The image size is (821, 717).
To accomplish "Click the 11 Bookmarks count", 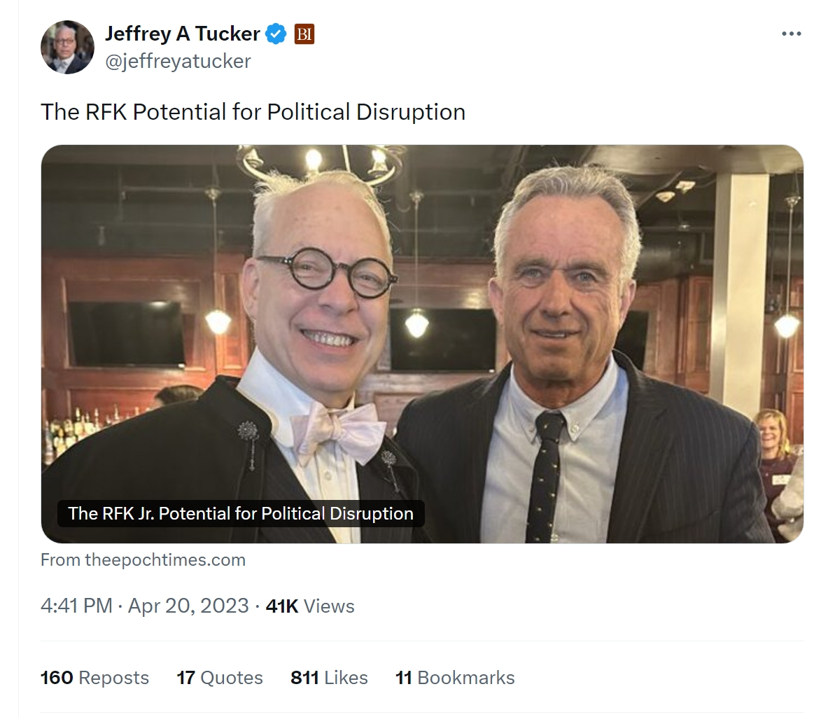I will (455, 678).
